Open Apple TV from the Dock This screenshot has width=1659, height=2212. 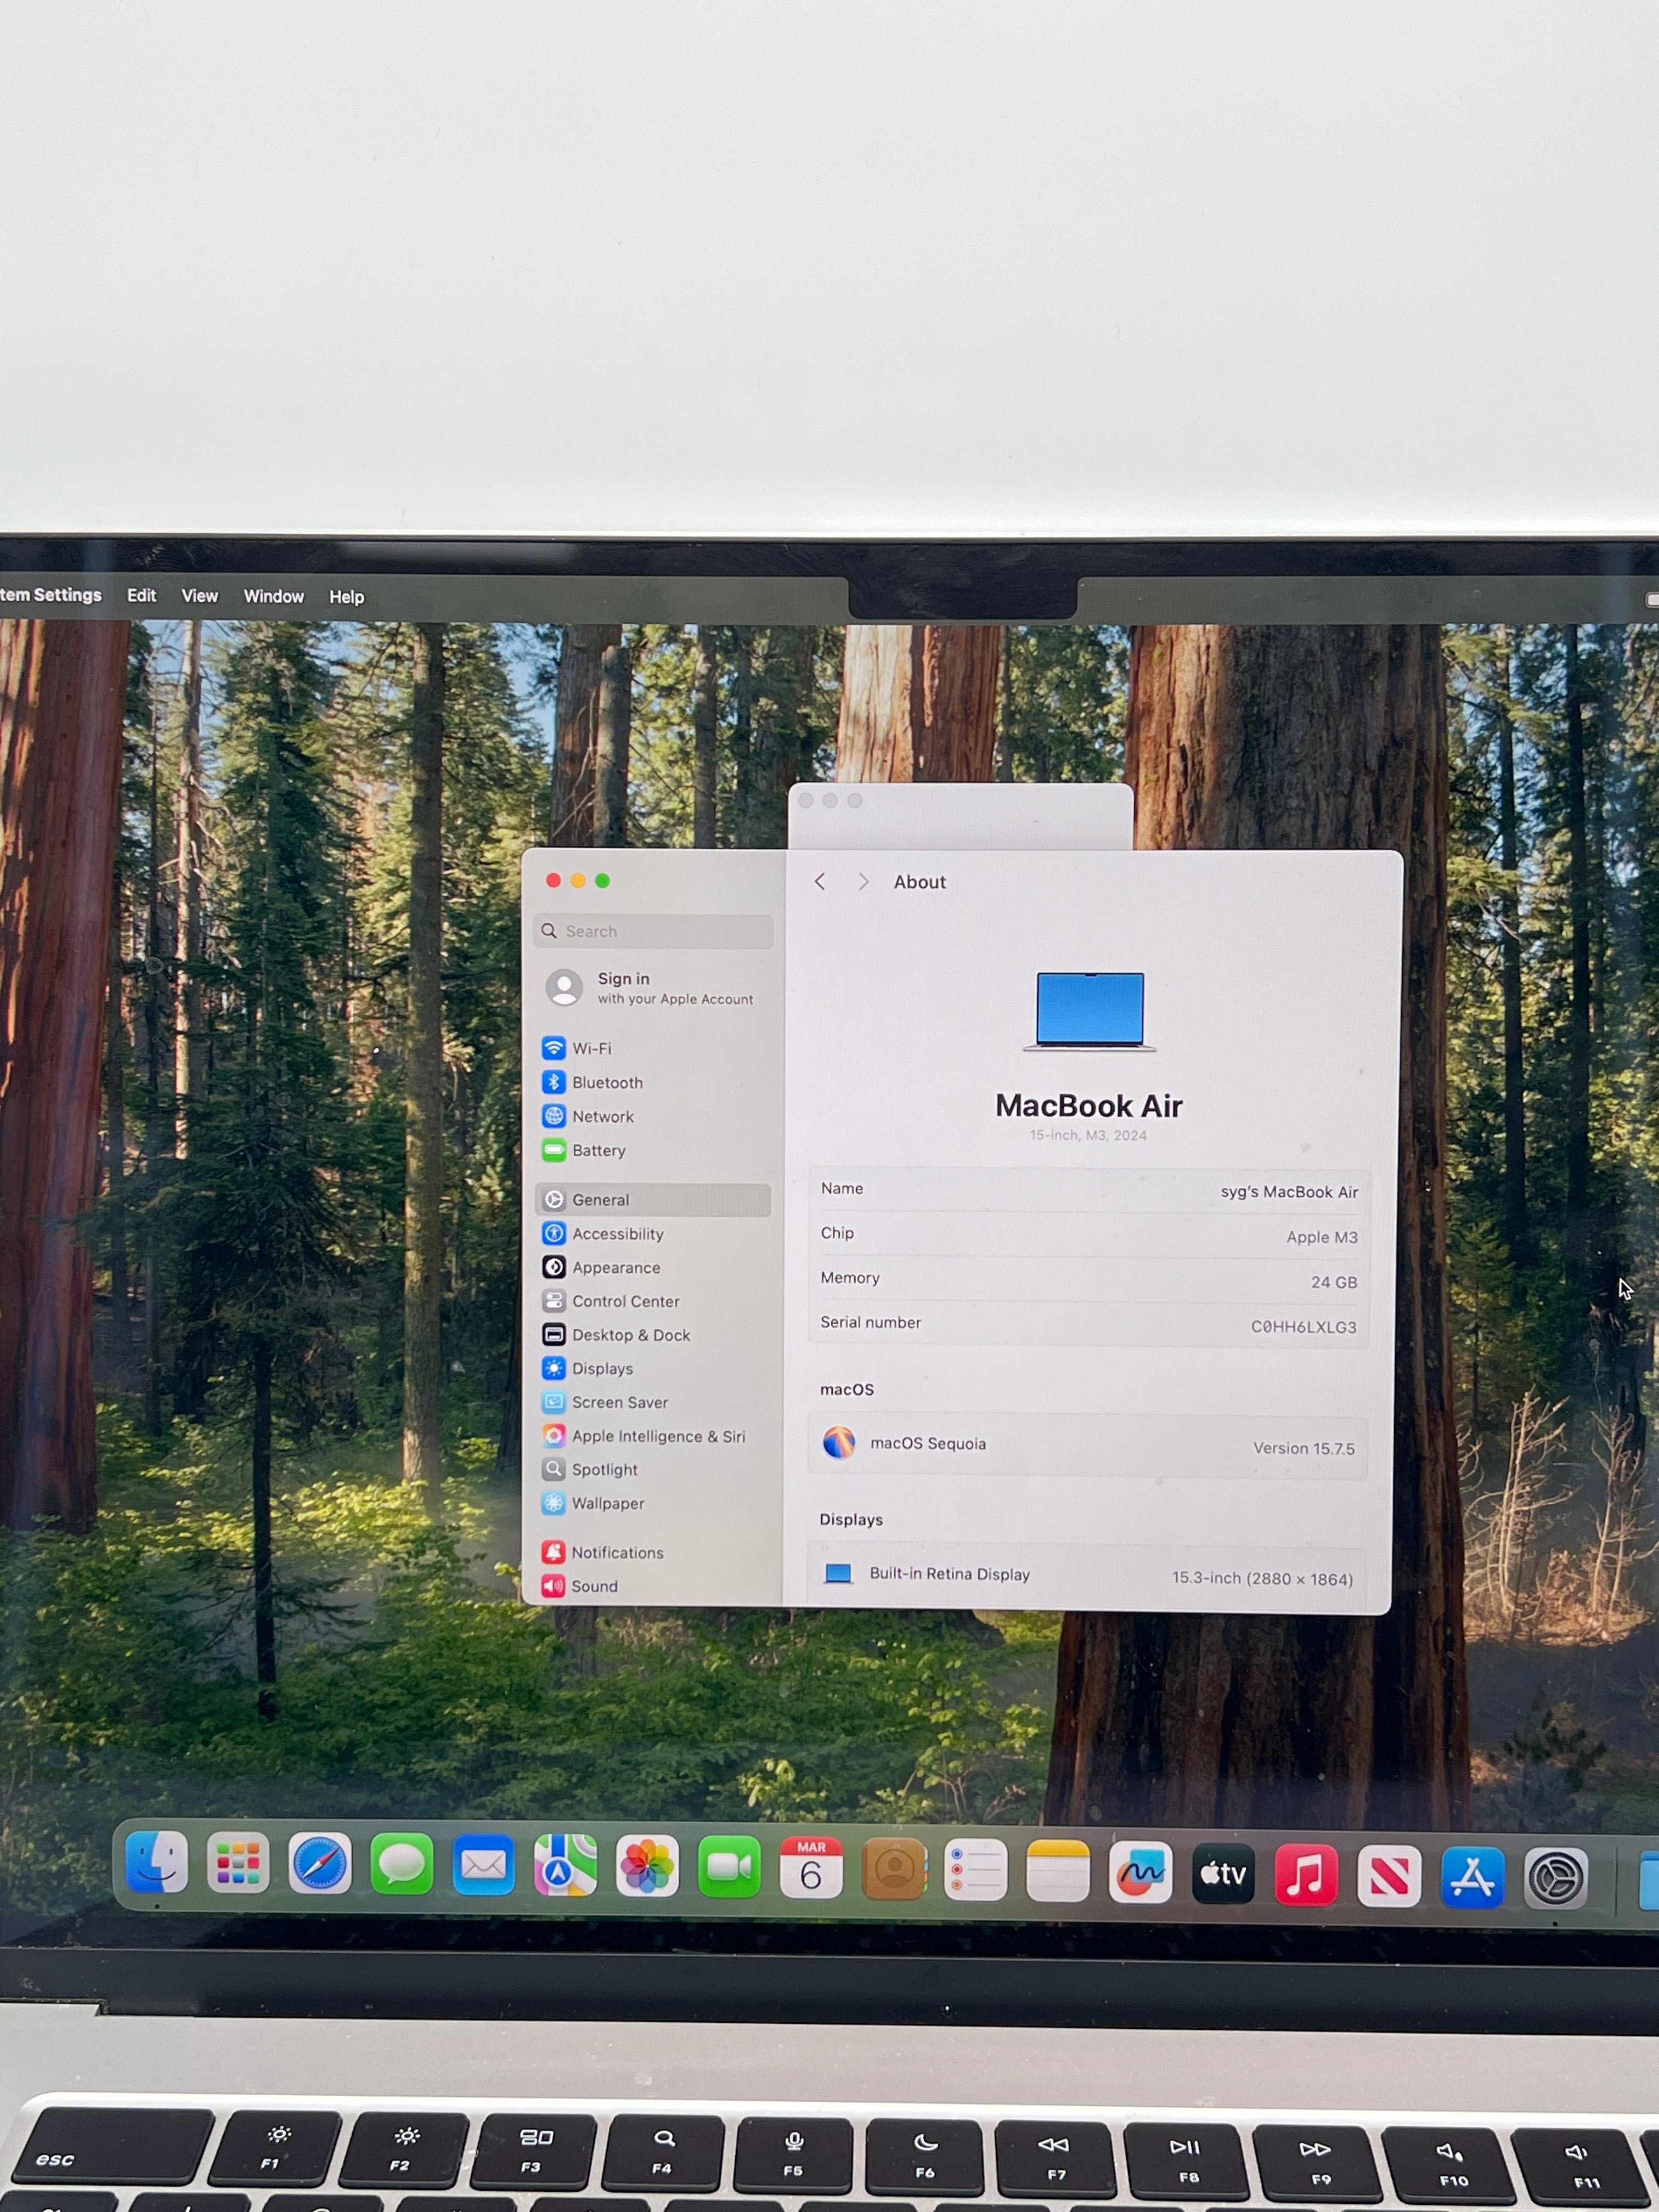1223,1873
